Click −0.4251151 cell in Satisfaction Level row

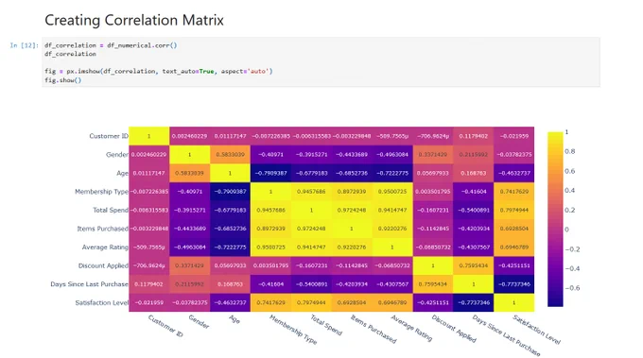pyautogui.click(x=433, y=302)
